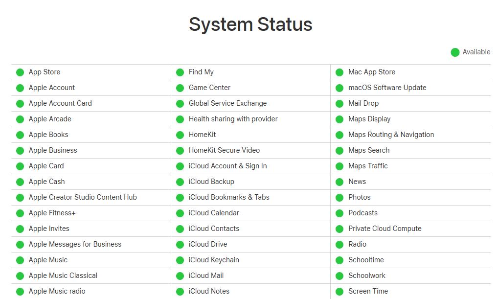Click iCloud Bookmarks & Tabs text
Viewport: 498px width, 299px height.
pyautogui.click(x=229, y=197)
